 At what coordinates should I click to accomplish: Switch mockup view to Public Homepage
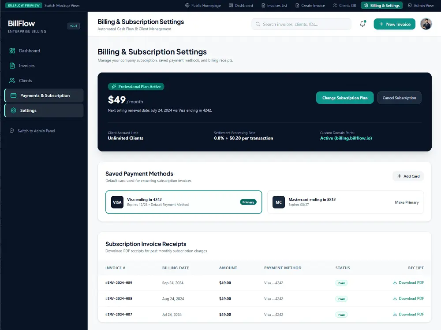pyautogui.click(x=203, y=5)
